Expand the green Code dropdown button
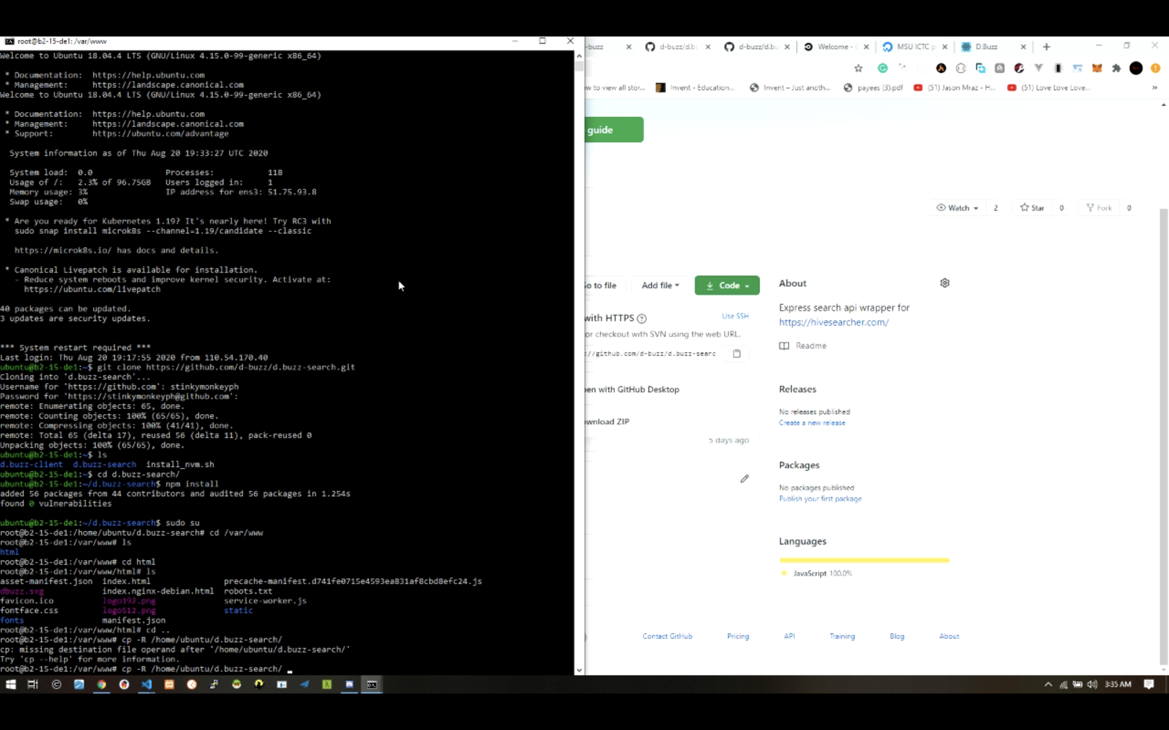The width and height of the screenshot is (1169, 730). [x=727, y=286]
